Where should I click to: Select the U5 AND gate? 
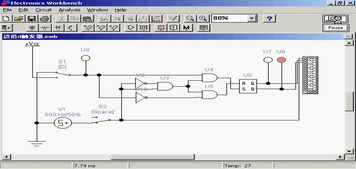pos(209,95)
